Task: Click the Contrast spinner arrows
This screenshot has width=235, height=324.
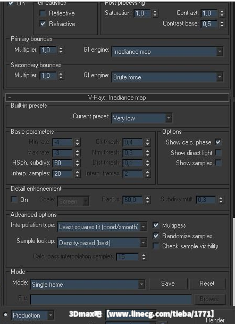Action: pyautogui.click(x=222, y=13)
